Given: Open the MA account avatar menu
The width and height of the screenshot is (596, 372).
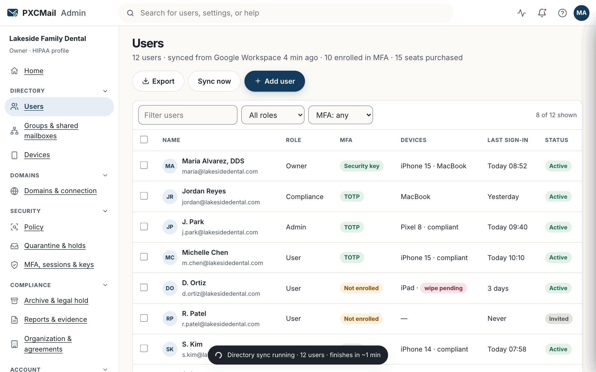Looking at the screenshot, I should [x=581, y=13].
